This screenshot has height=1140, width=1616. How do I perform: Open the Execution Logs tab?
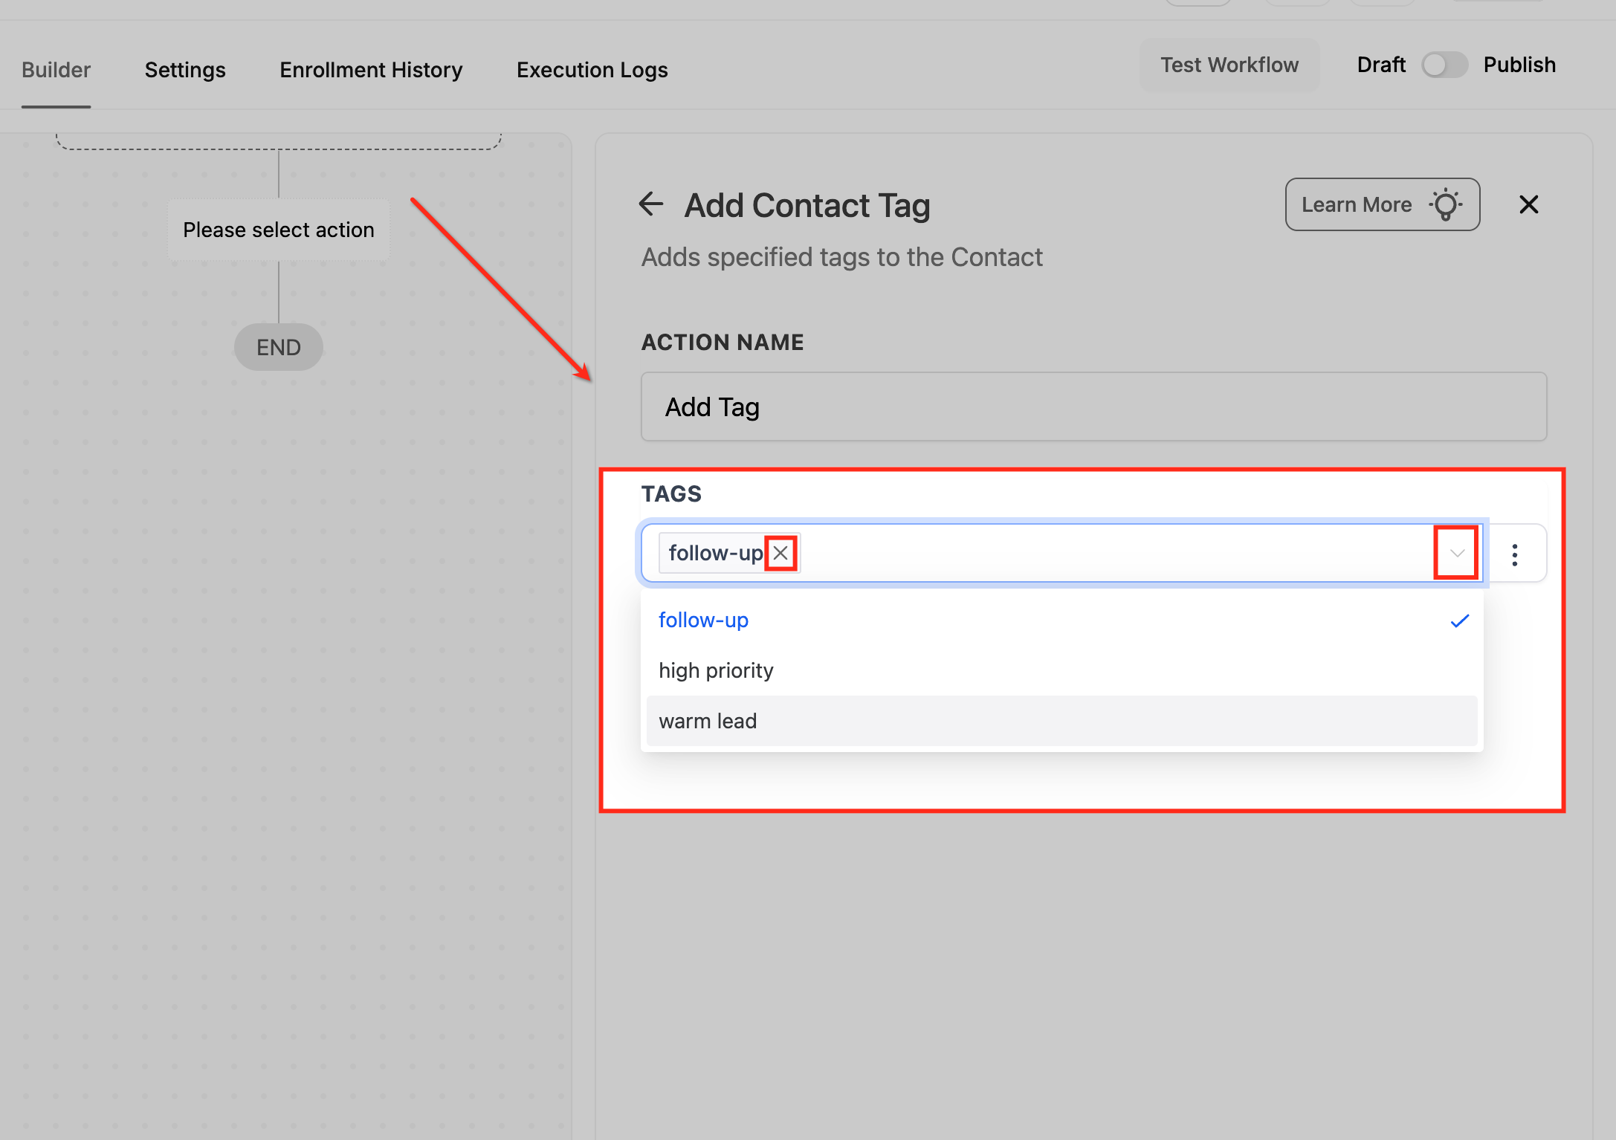click(592, 70)
